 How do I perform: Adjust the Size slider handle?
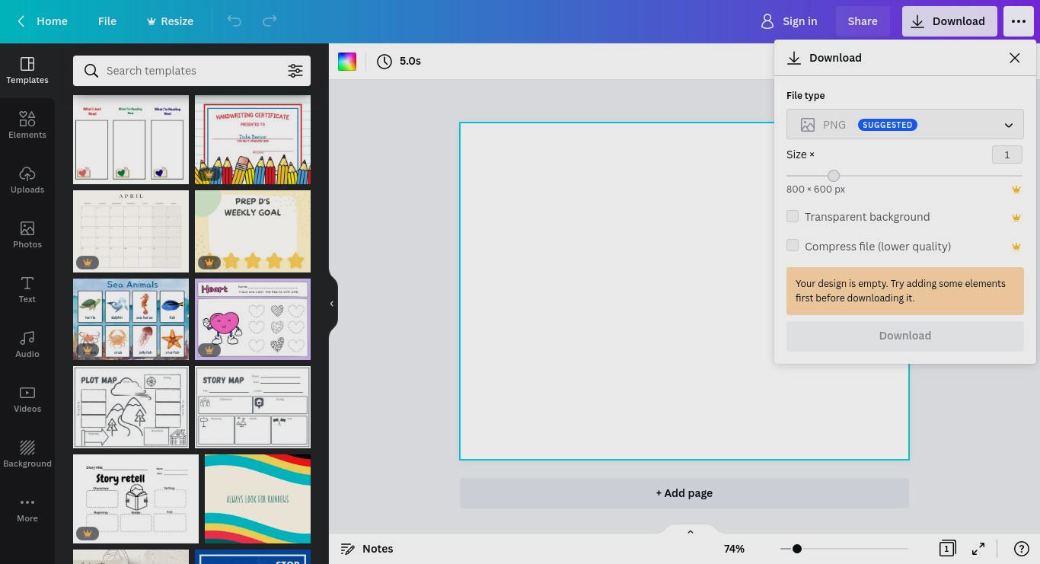834,176
